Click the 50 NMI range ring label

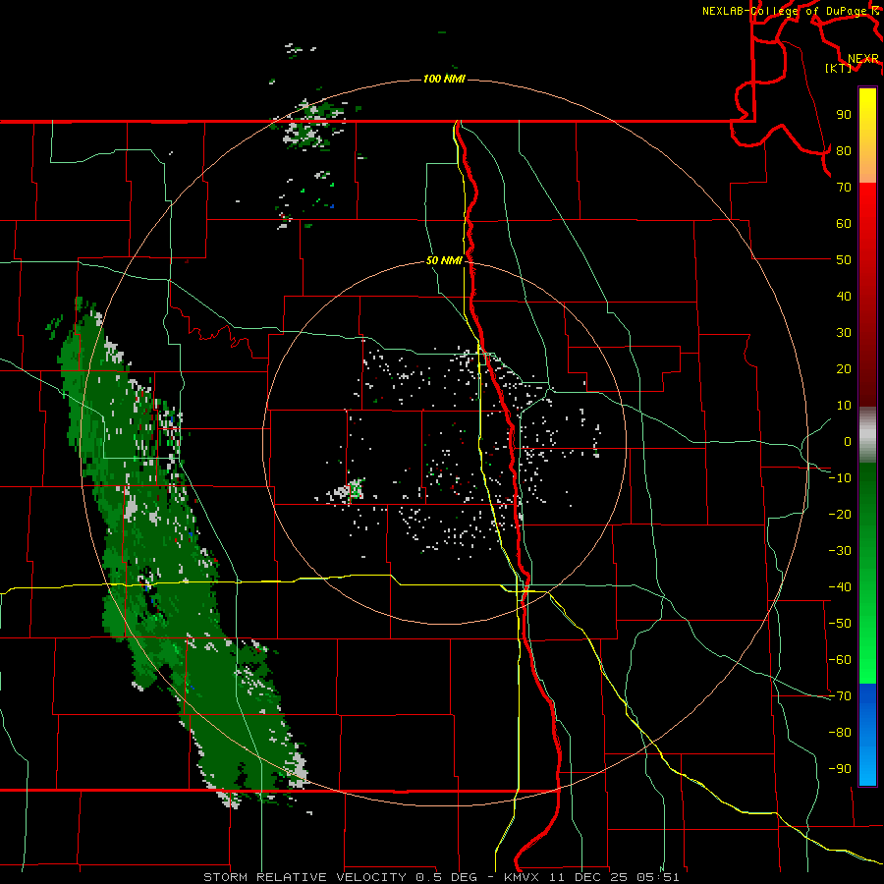[x=444, y=260]
